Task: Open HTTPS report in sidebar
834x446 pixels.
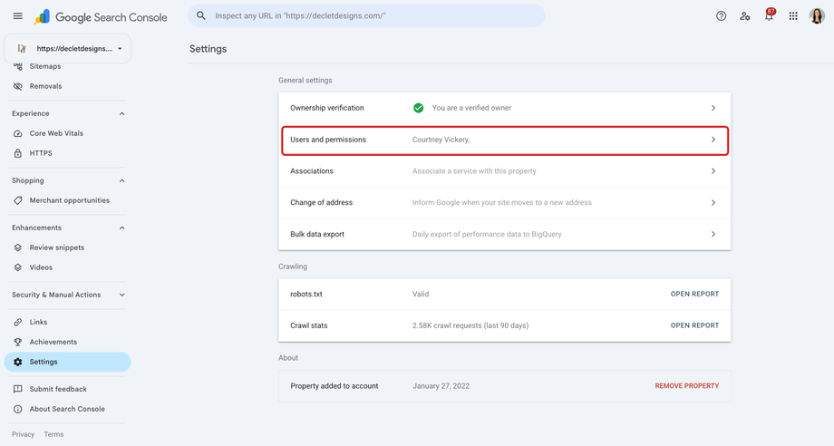Action: pos(41,153)
